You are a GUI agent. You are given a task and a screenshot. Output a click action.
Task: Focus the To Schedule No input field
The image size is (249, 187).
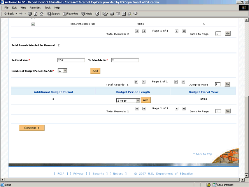[125, 60]
